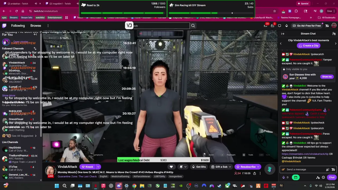Viewport: 338px width, 190px height.
Task: Open HeyStinkk live channel in sidebar
Action: point(21,149)
